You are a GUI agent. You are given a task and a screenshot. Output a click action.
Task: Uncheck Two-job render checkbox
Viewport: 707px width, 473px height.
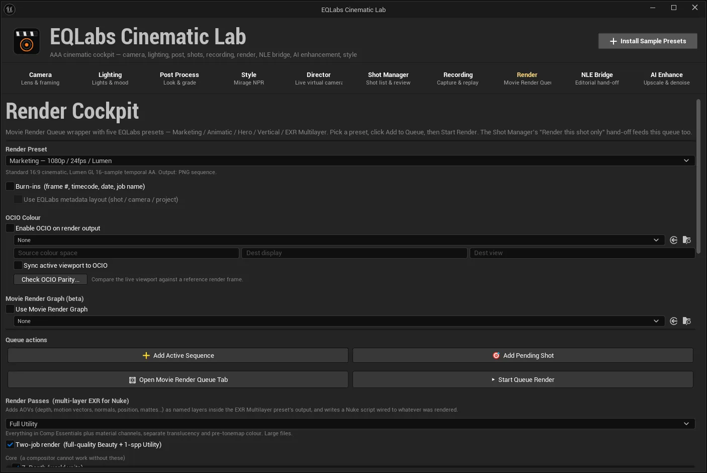(10, 444)
